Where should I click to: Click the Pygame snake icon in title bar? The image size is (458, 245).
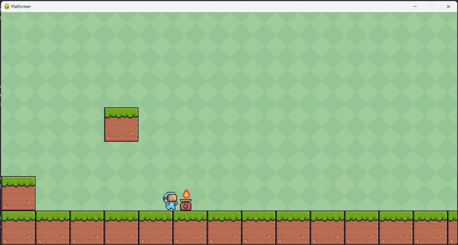(x=7, y=6)
